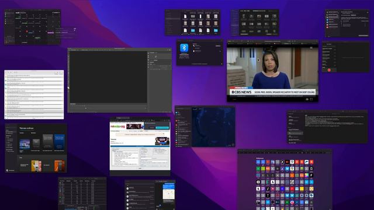Screen dimensions: 374x210
Task: Click the "Читаю сейчас" heading in Books
Action: pos(26,128)
